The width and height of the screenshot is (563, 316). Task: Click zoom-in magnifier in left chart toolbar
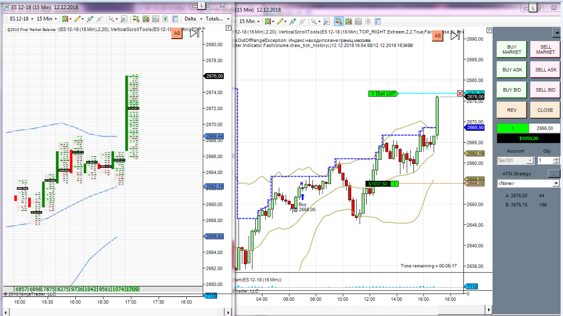click(90, 19)
